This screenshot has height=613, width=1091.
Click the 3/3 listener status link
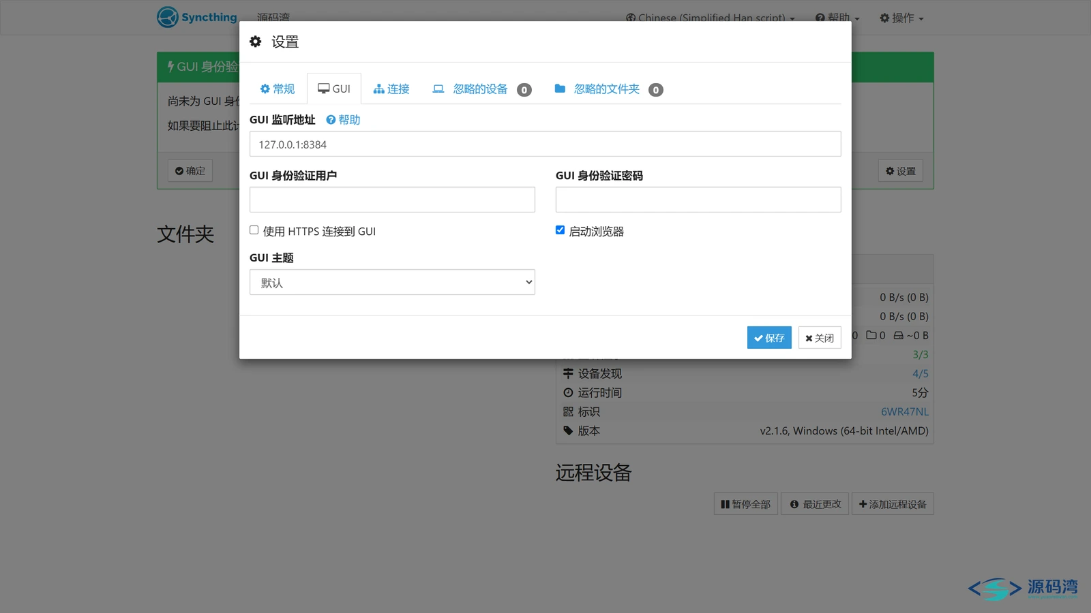pos(921,354)
